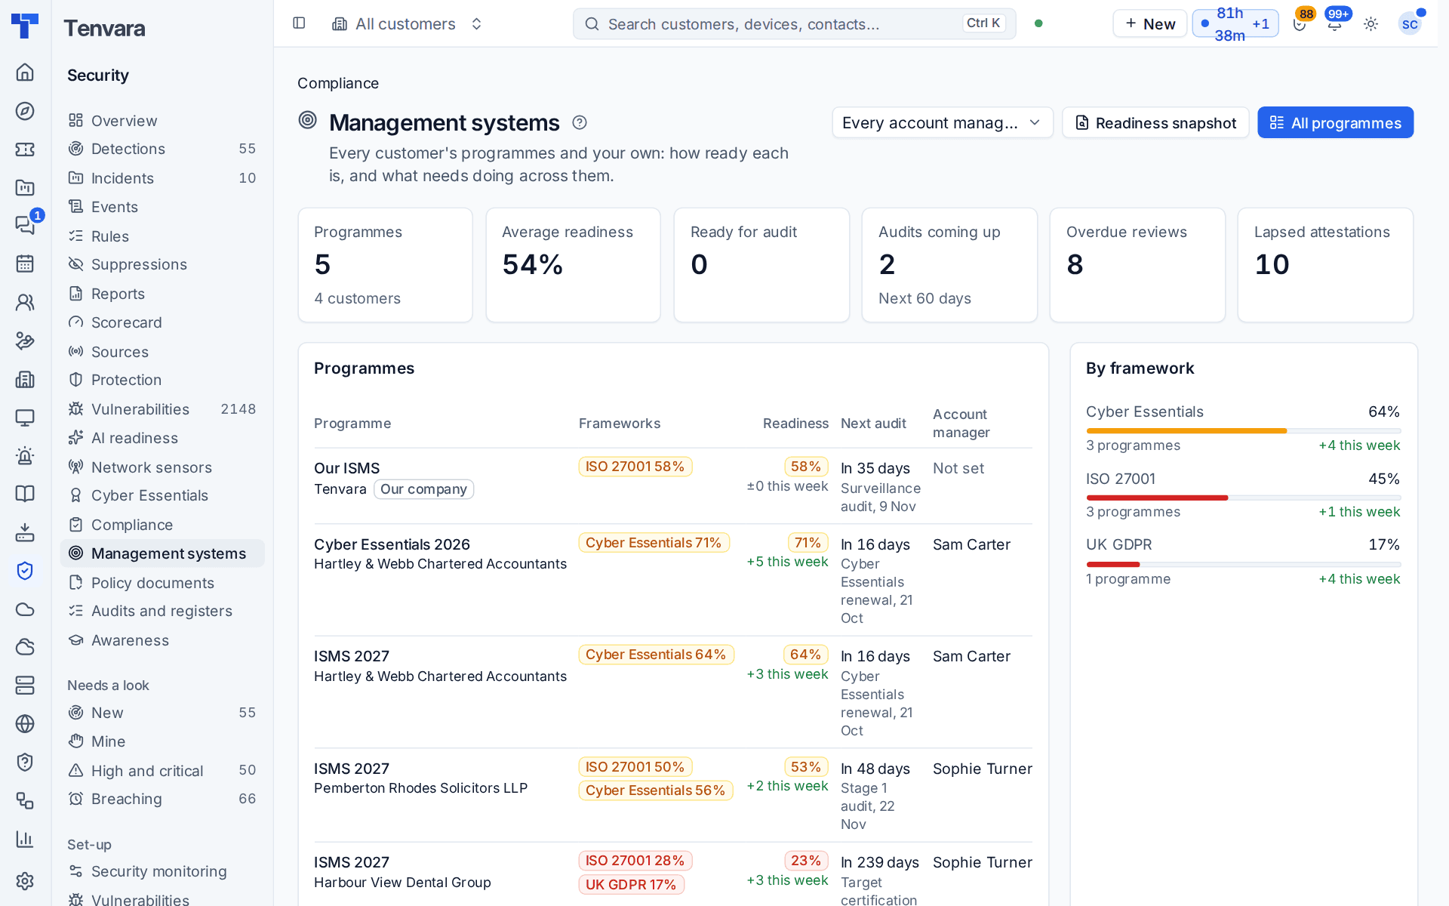Viewport: 1449px width, 906px height.
Task: Open the compass icon in the left rail
Action: (x=25, y=111)
